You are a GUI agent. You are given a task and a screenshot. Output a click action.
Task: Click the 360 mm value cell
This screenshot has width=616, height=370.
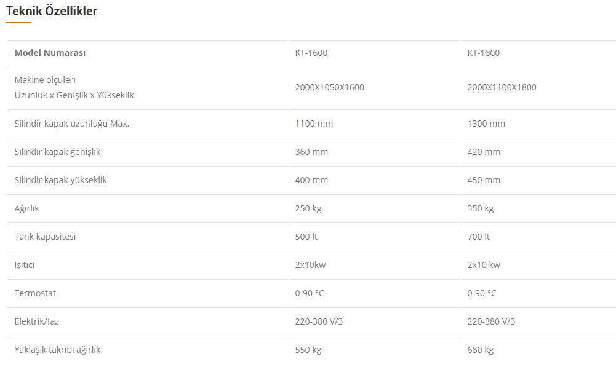click(311, 152)
